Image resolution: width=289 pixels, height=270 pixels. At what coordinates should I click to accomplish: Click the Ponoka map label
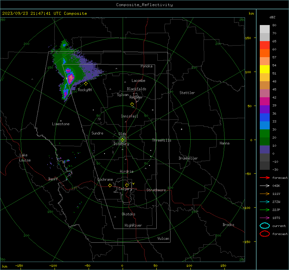click(x=146, y=66)
